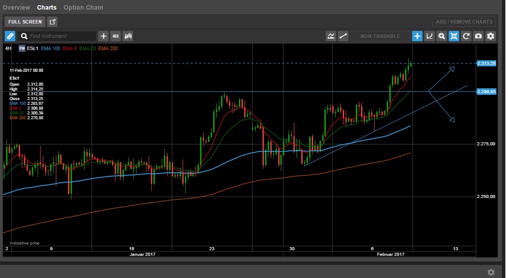
Task: Take chart snapshot with camera icon
Action: (478, 36)
